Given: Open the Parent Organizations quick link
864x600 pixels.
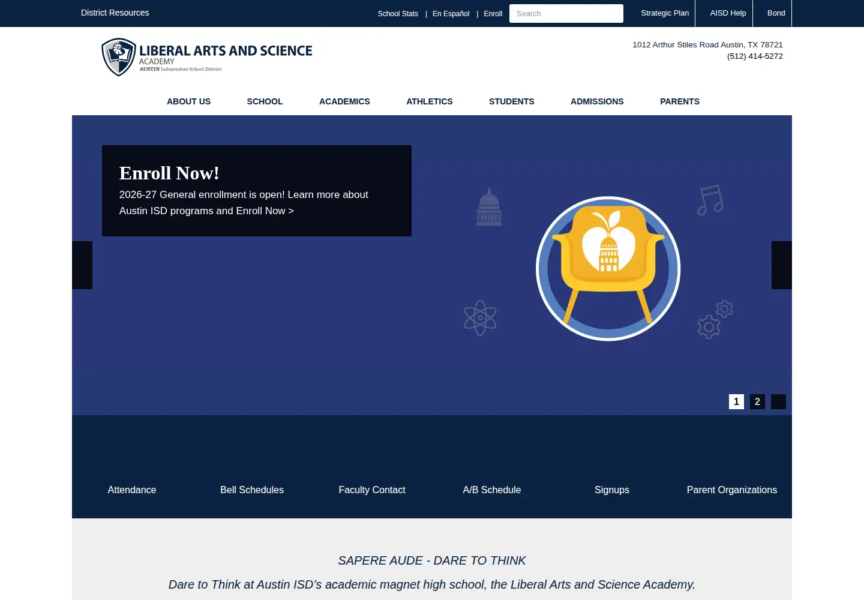Looking at the screenshot, I should 732,490.
